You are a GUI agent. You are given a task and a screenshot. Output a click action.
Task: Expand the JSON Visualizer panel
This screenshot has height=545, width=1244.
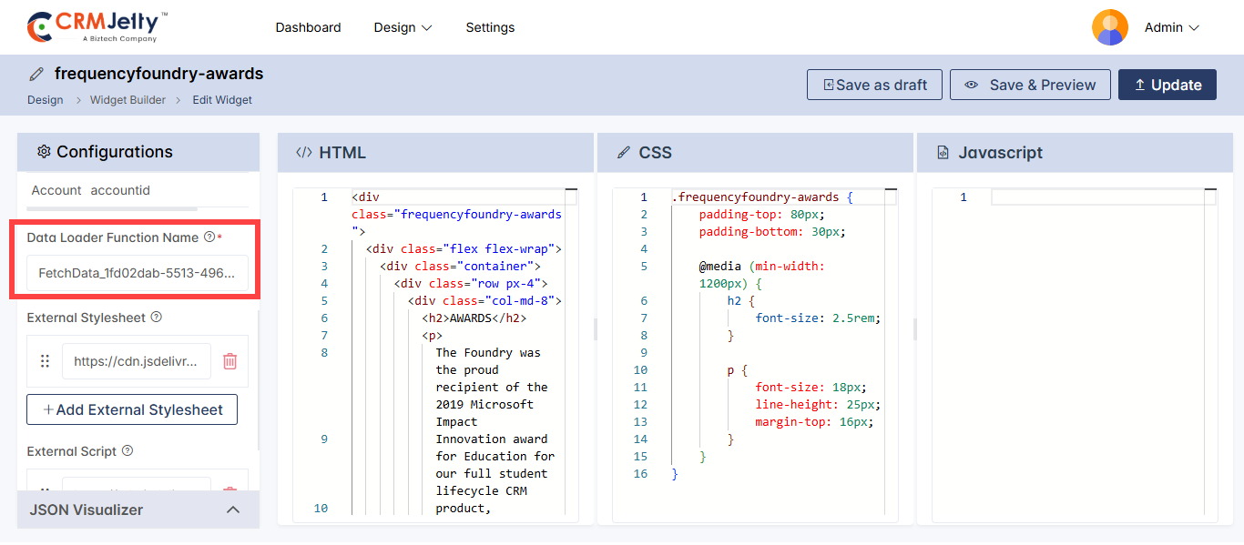click(x=233, y=510)
